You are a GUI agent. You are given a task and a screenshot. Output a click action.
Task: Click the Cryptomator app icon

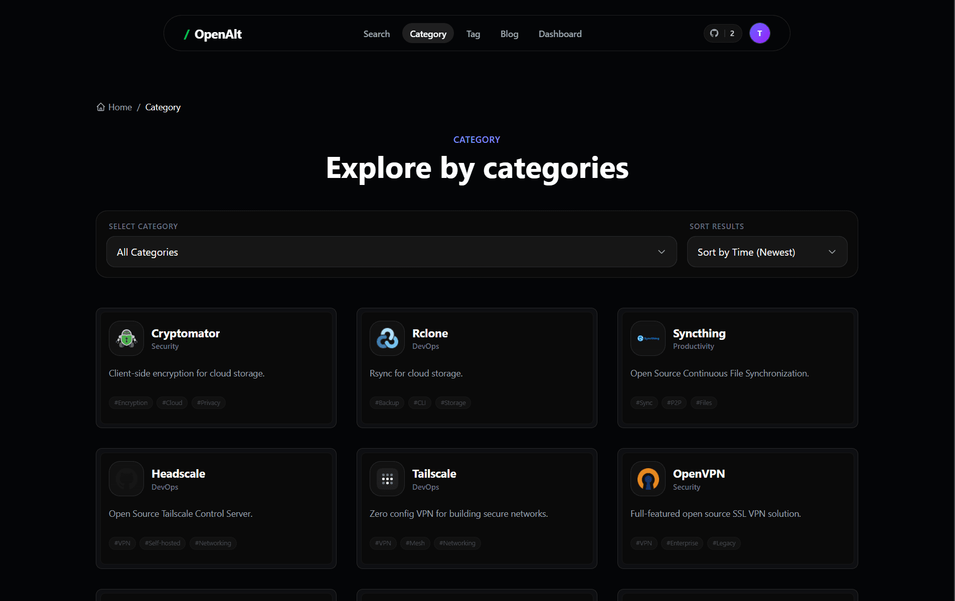[126, 338]
